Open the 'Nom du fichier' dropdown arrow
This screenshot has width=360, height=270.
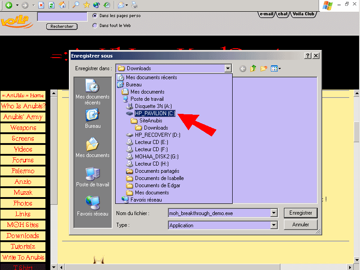click(x=274, y=213)
